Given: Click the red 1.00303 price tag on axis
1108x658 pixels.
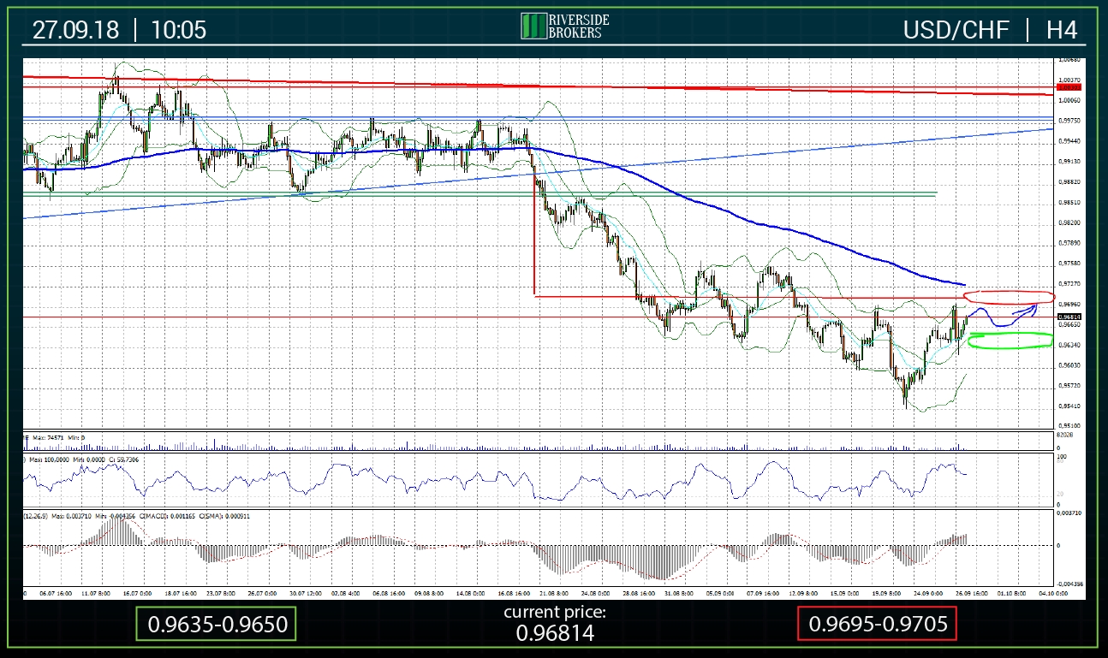Looking at the screenshot, I should pyautogui.click(x=1069, y=87).
